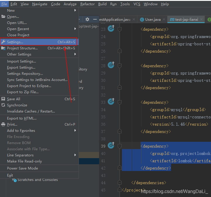Toggle Power Save Mode
This screenshot has width=211, height=197.
[x=39, y=168]
